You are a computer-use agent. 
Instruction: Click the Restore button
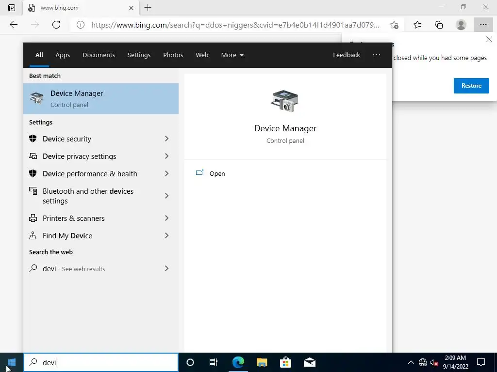(471, 86)
